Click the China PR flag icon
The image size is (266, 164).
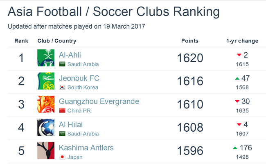click(62, 110)
